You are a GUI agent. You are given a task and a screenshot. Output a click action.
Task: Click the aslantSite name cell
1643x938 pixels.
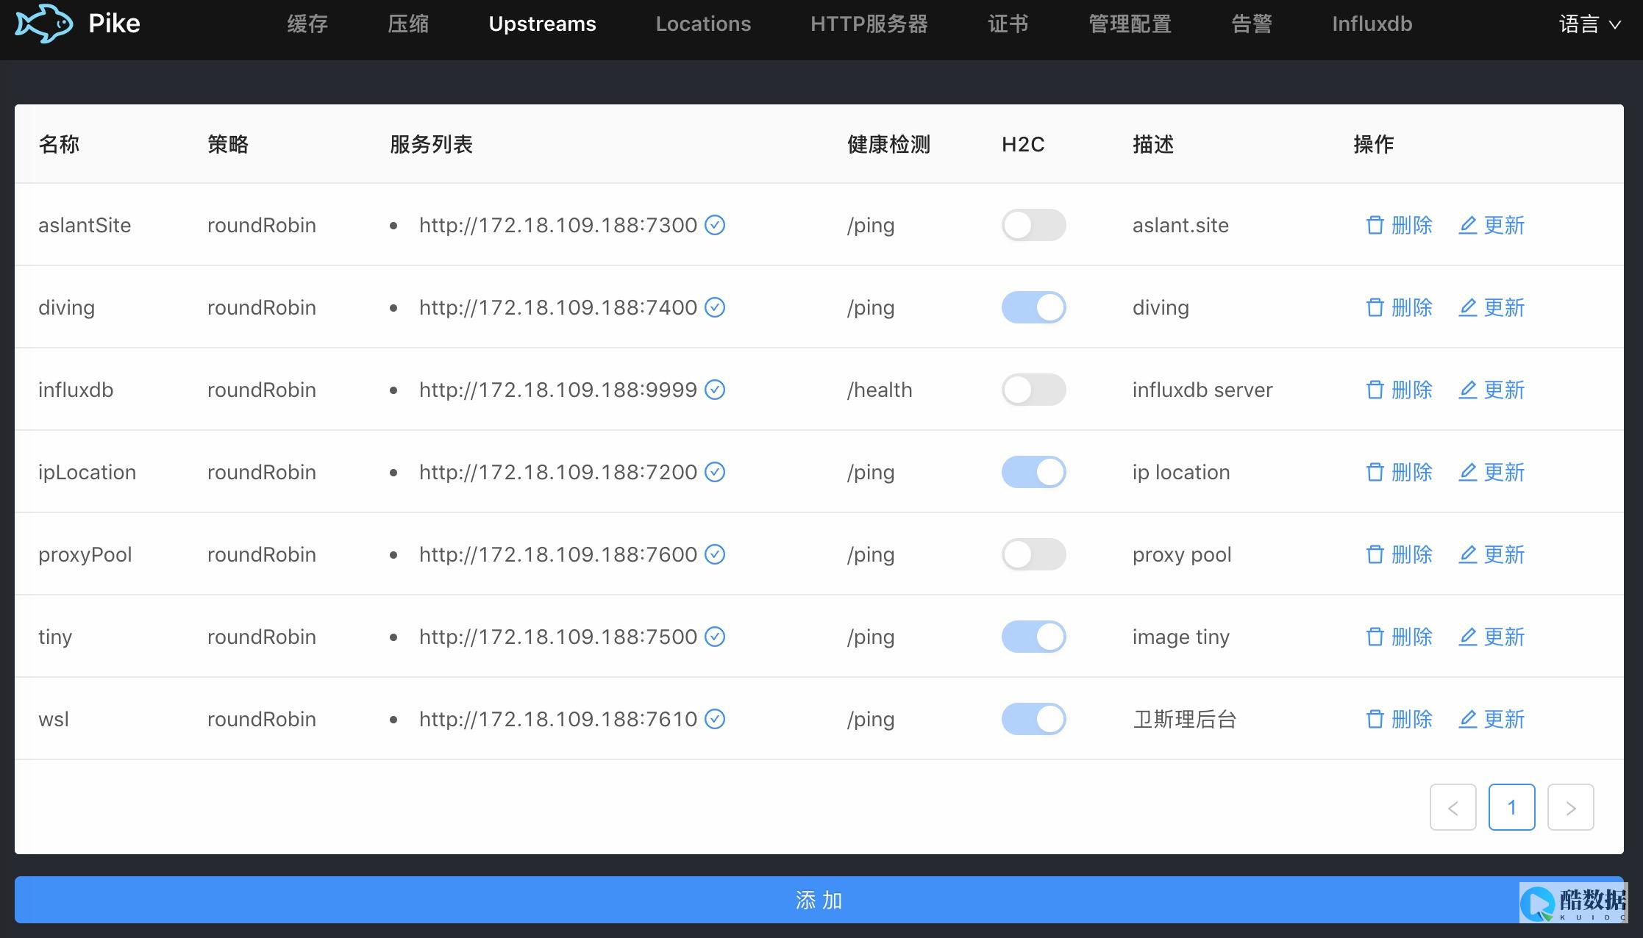(85, 225)
